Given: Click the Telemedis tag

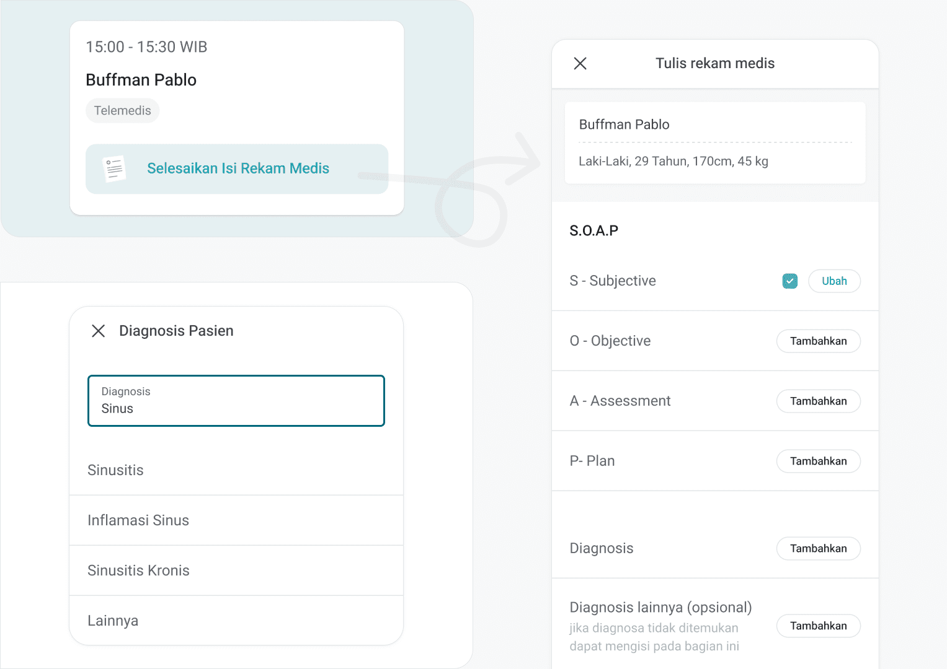Looking at the screenshot, I should coord(123,111).
